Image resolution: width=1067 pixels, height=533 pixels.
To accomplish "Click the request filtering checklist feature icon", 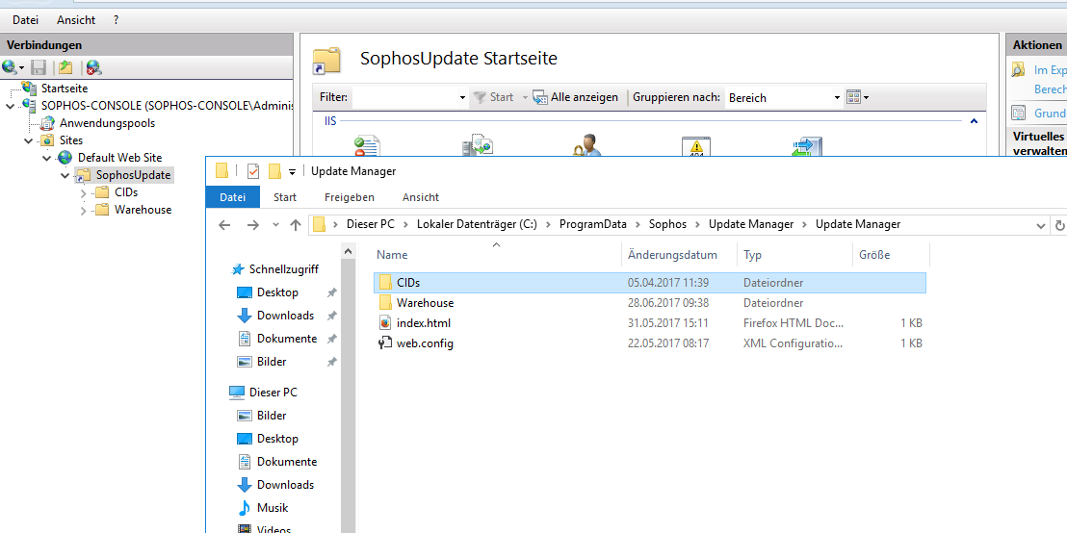I will point(366,147).
